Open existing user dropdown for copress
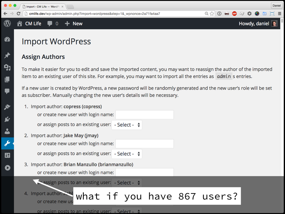This screenshot has height=214, width=285. 127,125
